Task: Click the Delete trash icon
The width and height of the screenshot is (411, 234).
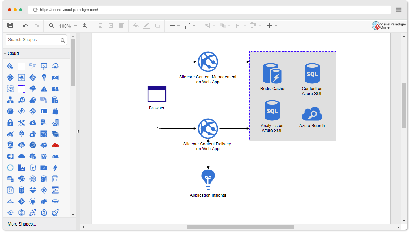Action: point(121,25)
